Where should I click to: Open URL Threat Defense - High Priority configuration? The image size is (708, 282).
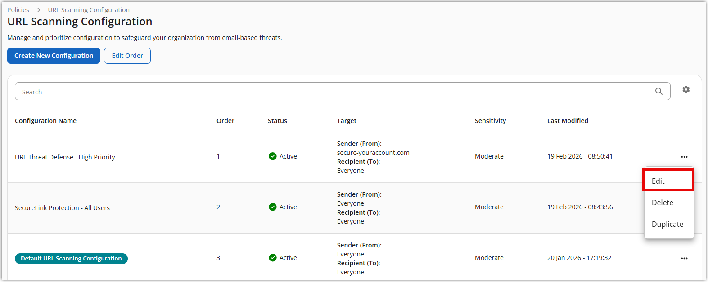click(x=65, y=157)
